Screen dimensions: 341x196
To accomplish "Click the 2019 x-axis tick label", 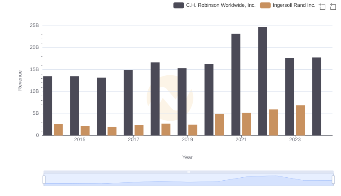I will click(x=187, y=140).
